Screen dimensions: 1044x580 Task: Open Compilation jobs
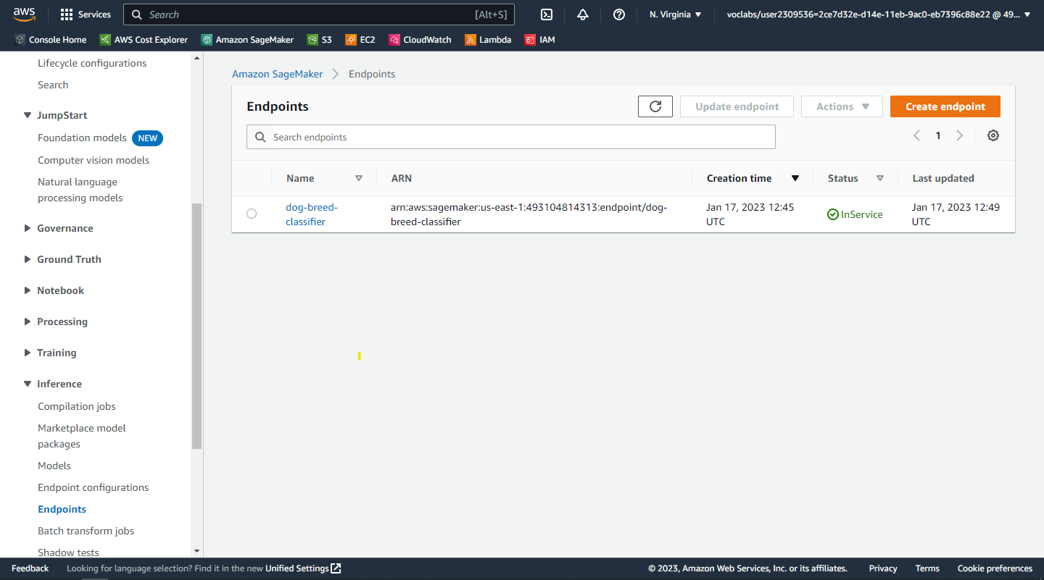click(77, 406)
